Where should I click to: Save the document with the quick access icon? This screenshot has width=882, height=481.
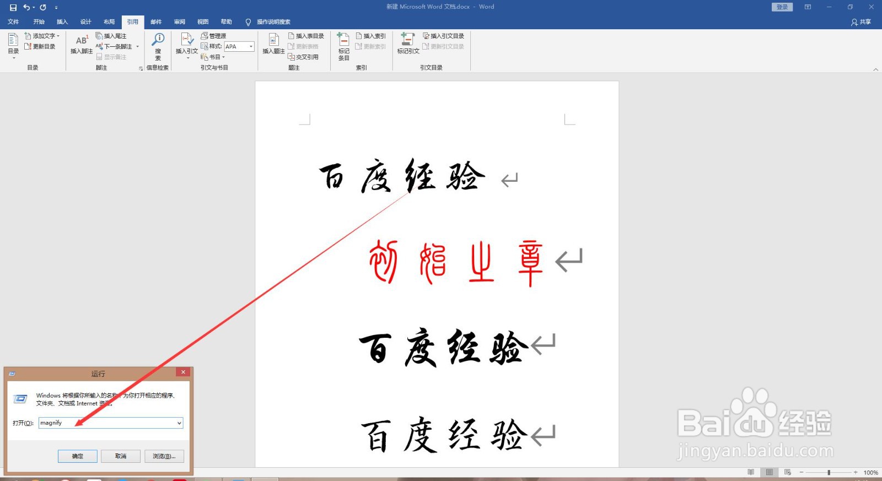pyautogui.click(x=13, y=7)
